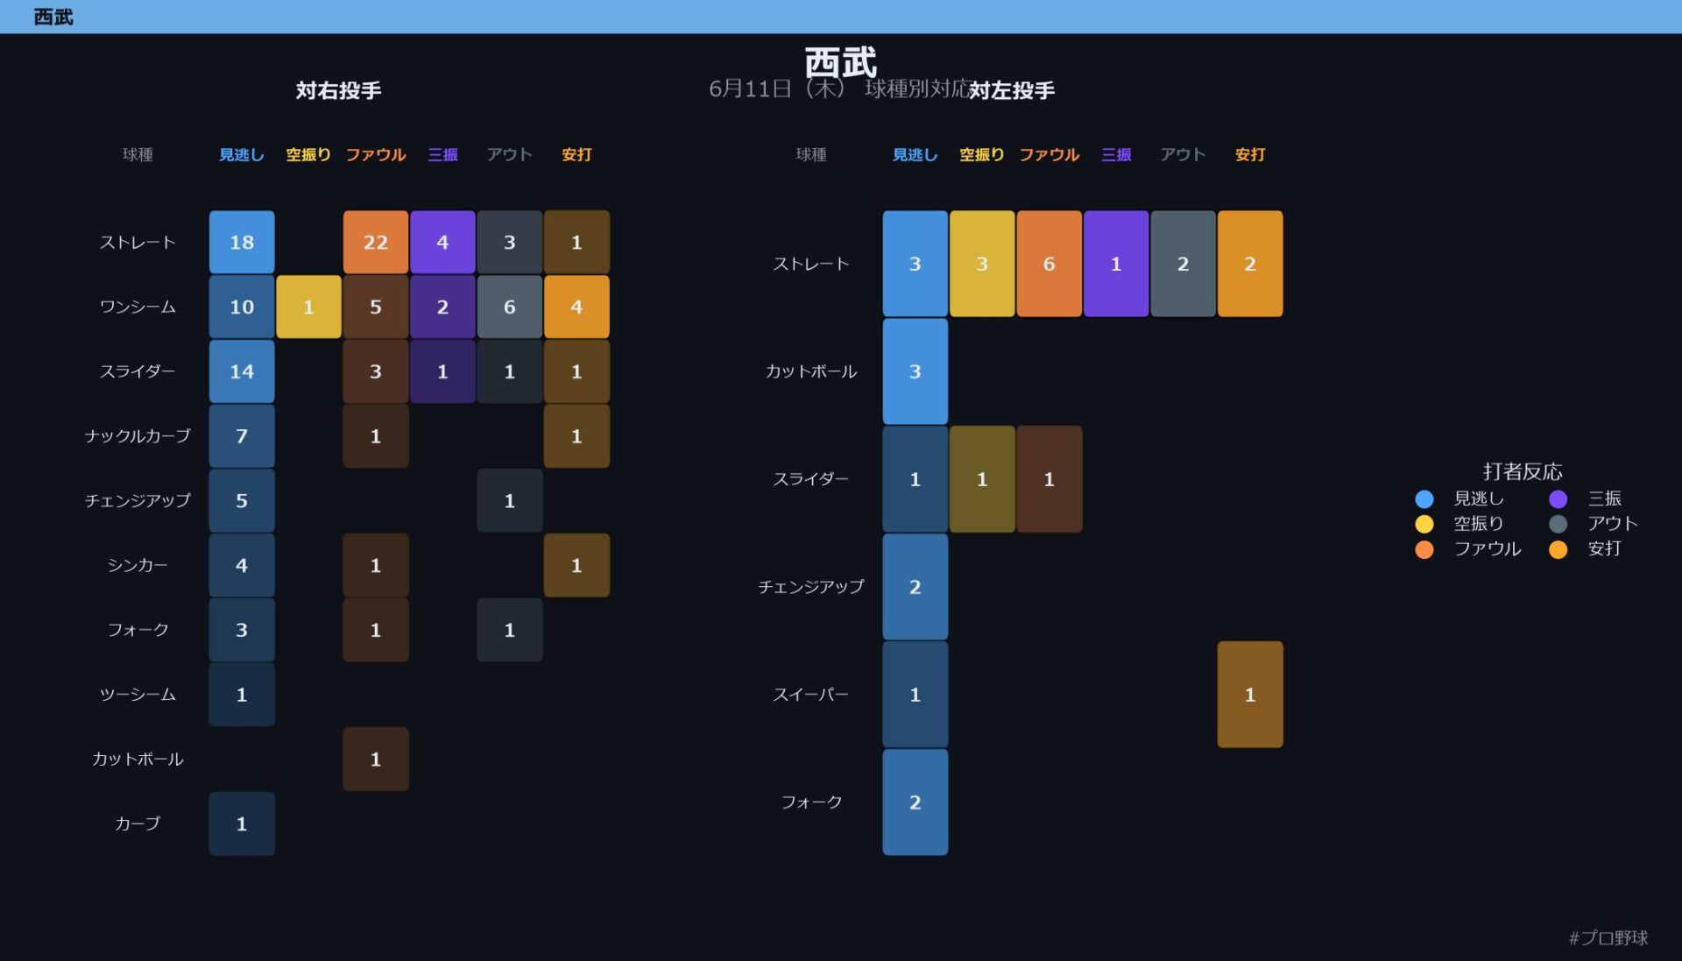The width and height of the screenshot is (1682, 961).
Task: Click the 2 cell in left-pitcher チェンジアップ row
Action: click(x=915, y=587)
